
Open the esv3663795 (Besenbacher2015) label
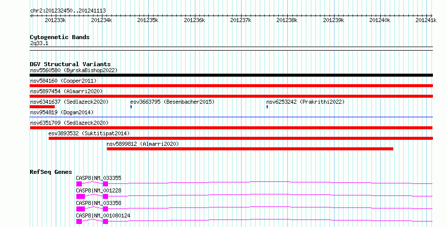click(x=172, y=102)
